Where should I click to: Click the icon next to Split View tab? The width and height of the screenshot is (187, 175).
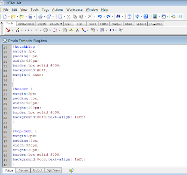coord(72,170)
